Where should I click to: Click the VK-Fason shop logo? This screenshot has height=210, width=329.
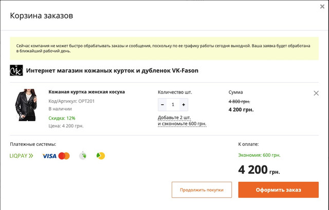[16, 70]
